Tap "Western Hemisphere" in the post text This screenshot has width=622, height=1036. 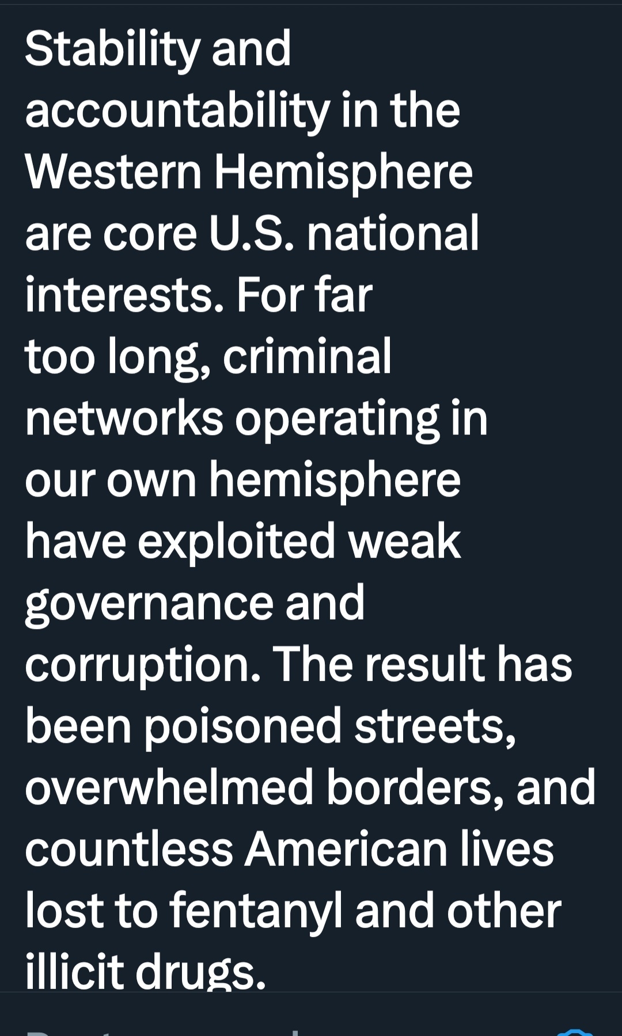tap(249, 172)
